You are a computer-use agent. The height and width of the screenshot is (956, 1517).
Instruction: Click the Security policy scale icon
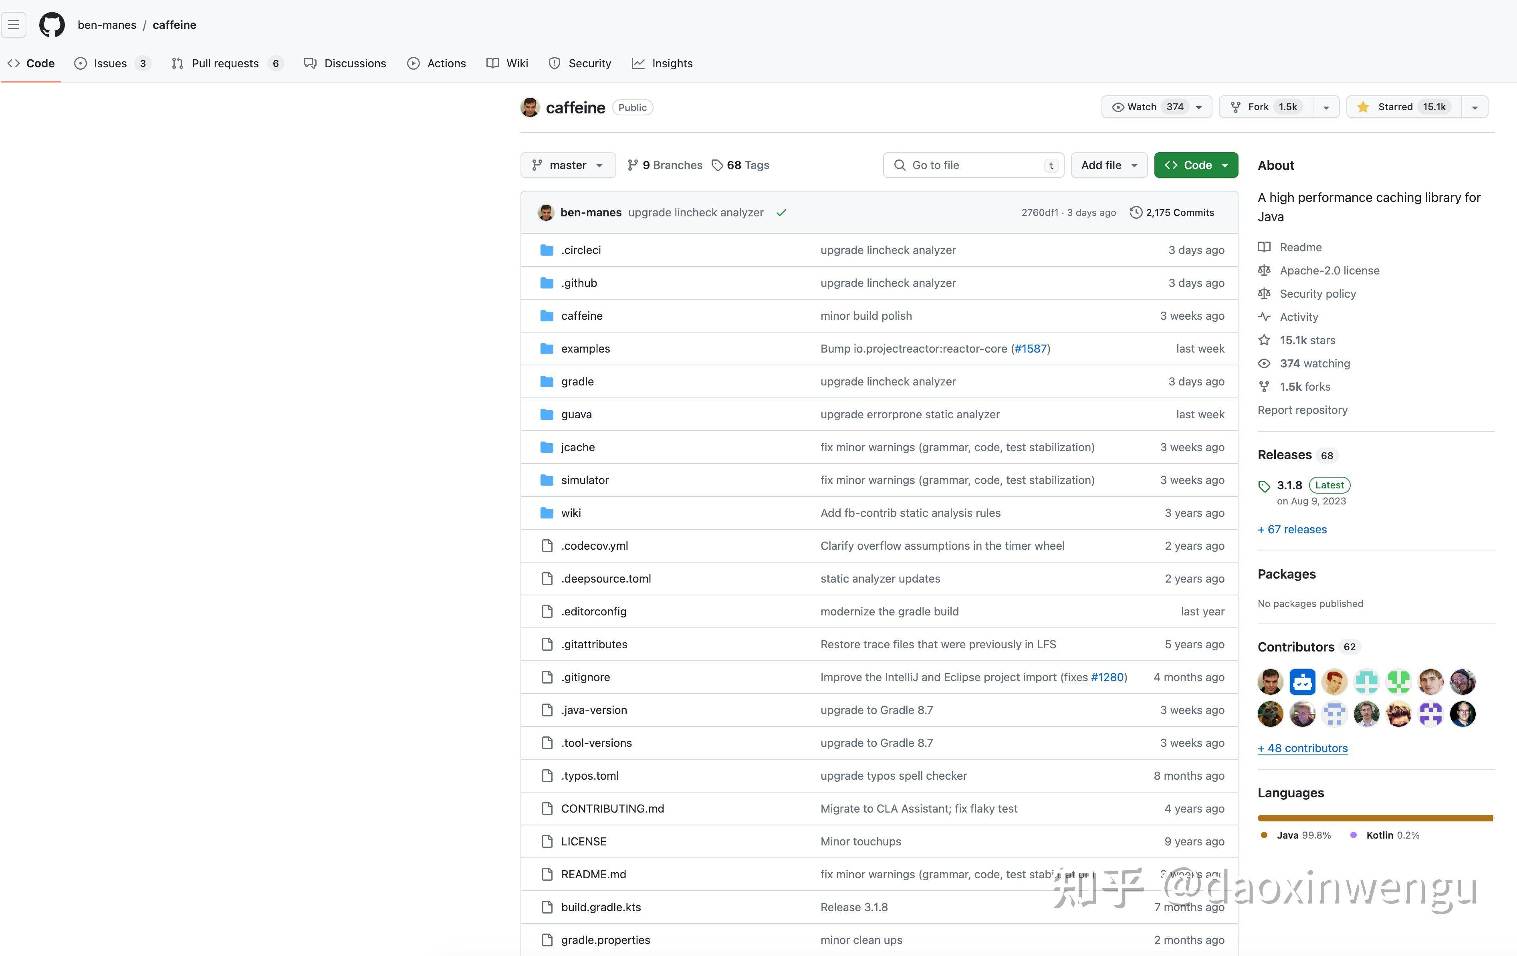pyautogui.click(x=1264, y=293)
